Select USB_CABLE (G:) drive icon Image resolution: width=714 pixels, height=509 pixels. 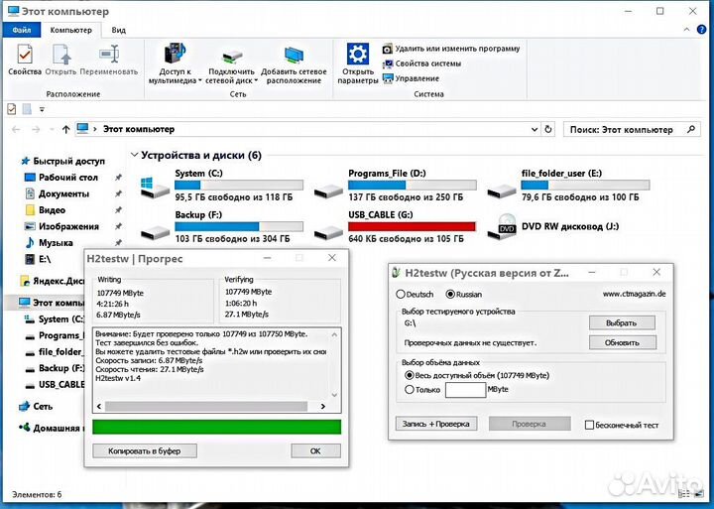click(328, 232)
